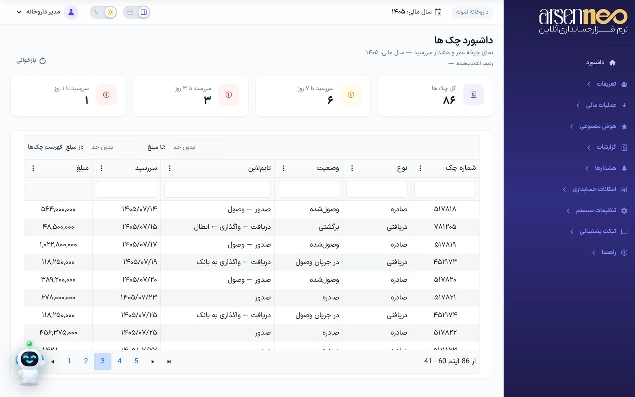Click the سررسید تا ۳ روز alert icon
This screenshot has width=635, height=397.
coord(229,95)
